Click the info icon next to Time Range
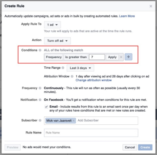The height and width of the screenshot is (155, 157). (63, 68)
